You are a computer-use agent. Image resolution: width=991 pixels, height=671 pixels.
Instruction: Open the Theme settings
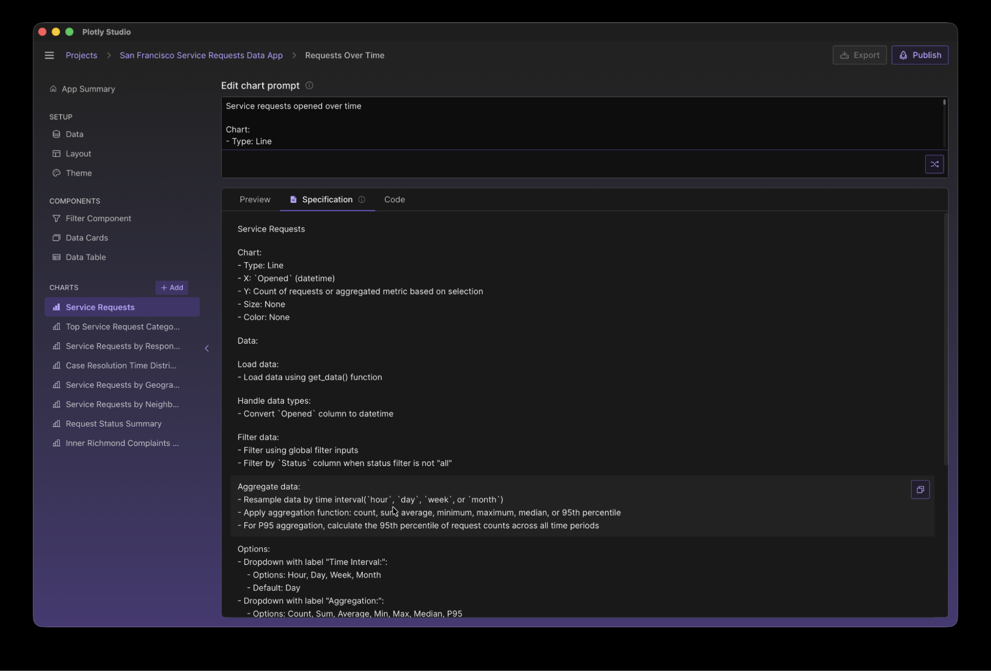[78, 173]
